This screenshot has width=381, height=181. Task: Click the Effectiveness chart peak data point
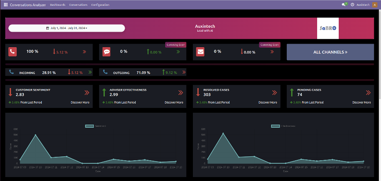point(223,133)
